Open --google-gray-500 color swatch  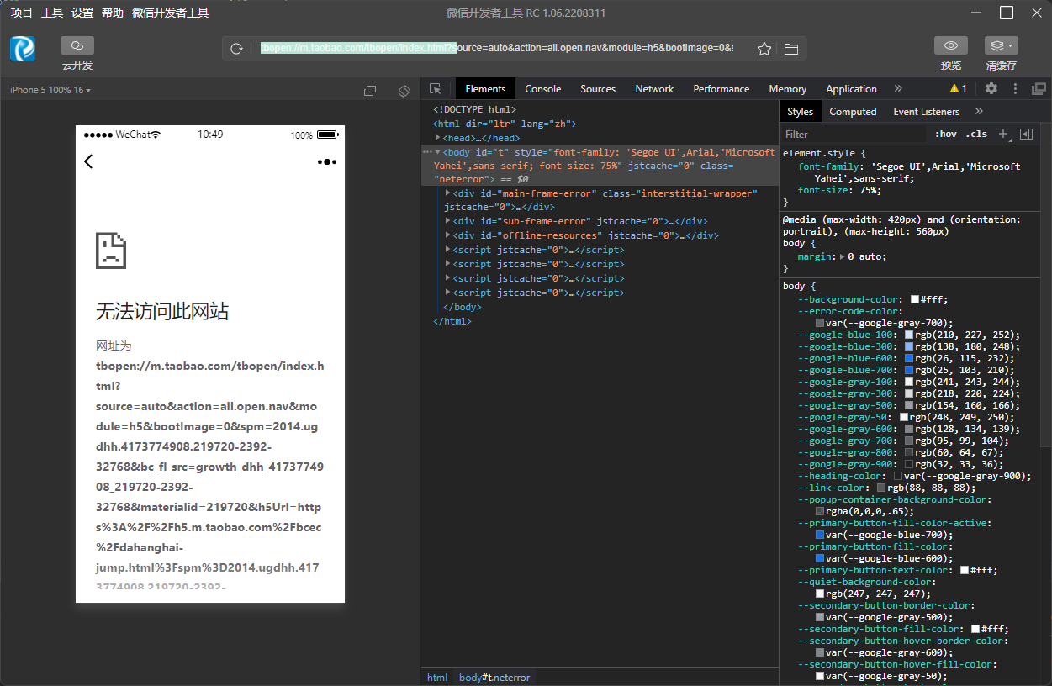[910, 405]
